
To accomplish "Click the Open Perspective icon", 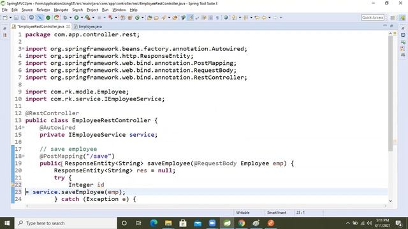I will pyautogui.click(x=393, y=18).
